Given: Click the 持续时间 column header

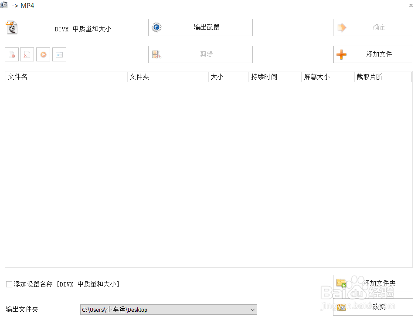Looking at the screenshot, I should (275, 77).
